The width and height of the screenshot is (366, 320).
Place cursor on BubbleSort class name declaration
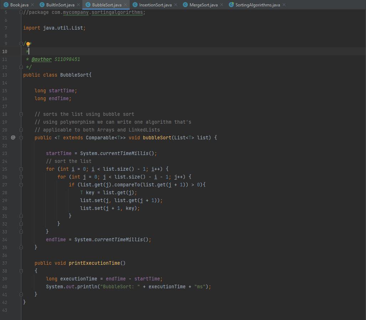[x=74, y=75]
